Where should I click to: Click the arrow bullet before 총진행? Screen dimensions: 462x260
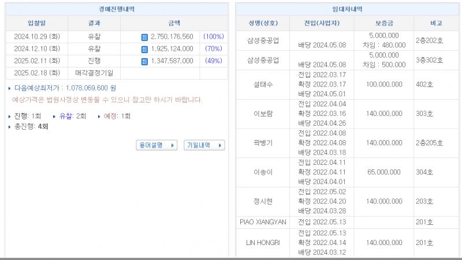coord(10,126)
